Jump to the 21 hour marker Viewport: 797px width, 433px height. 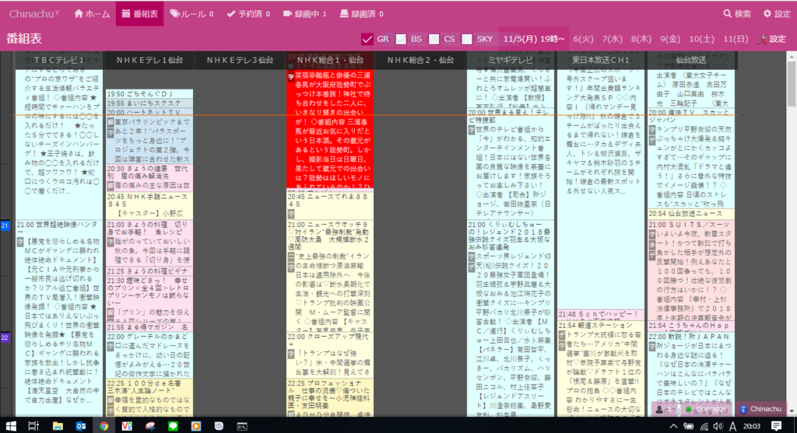(5, 225)
